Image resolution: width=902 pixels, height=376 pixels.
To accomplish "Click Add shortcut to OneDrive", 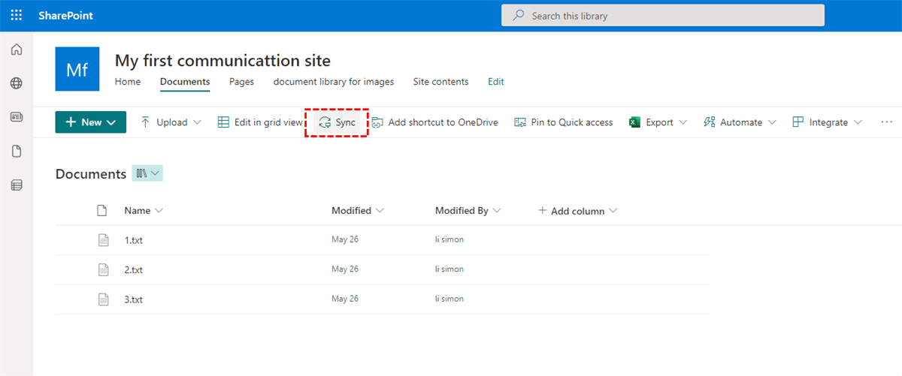I will [x=434, y=122].
